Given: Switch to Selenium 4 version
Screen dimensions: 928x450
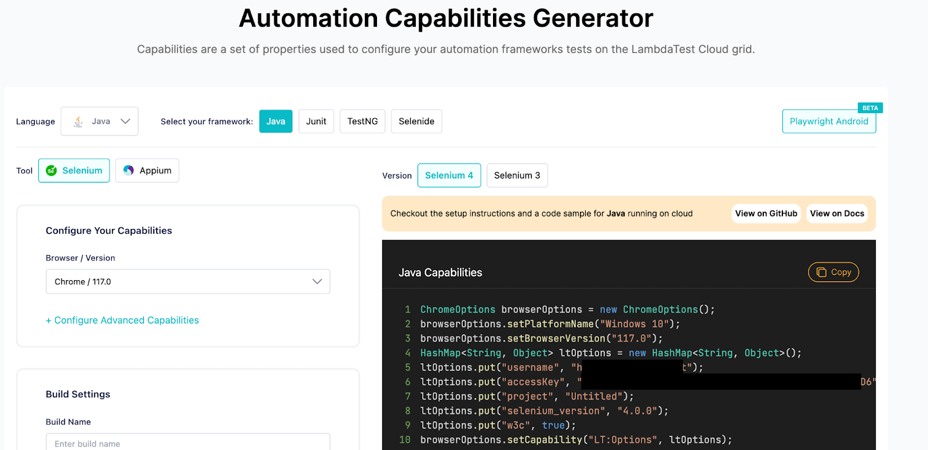Looking at the screenshot, I should (449, 175).
